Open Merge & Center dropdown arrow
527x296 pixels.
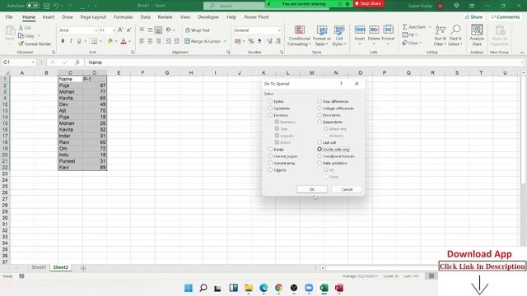225,41
